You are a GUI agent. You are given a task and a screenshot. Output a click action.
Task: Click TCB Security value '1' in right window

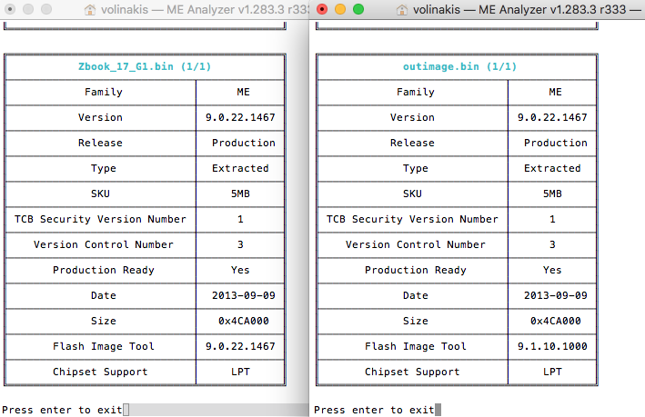(x=552, y=219)
